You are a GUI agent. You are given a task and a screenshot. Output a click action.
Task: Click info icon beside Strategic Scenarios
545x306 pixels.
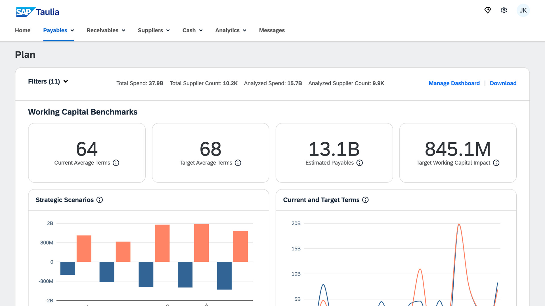coord(100,200)
